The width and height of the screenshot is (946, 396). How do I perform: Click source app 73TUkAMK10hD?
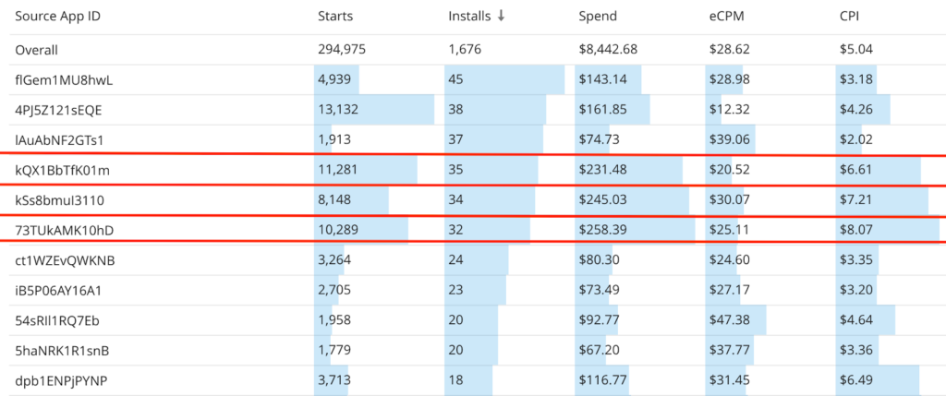(63, 230)
